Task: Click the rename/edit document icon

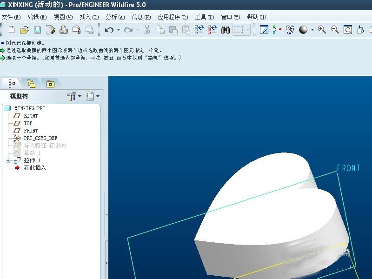Action: pyautogui.click(x=51, y=30)
